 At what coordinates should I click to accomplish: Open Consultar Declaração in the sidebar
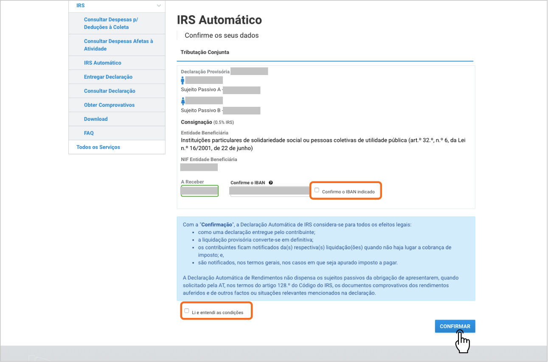coord(110,91)
